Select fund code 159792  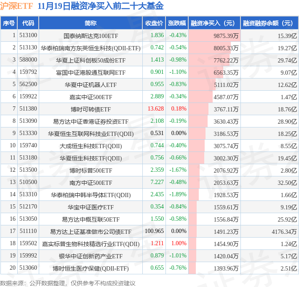point(28,72)
